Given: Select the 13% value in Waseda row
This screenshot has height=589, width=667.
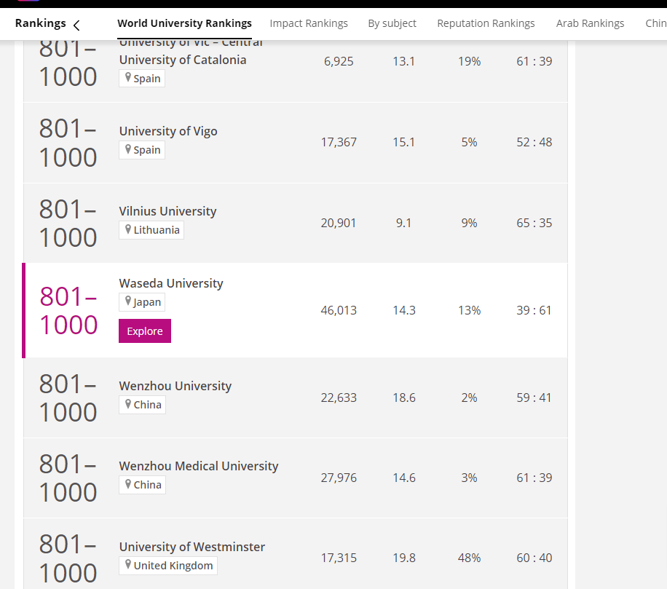Looking at the screenshot, I should pyautogui.click(x=469, y=310).
